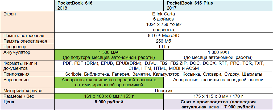Screen dimensions: 273x110
Task: Click the PocketBook 615 Plus column header
Action: pyautogui.click(x=218, y=5)
